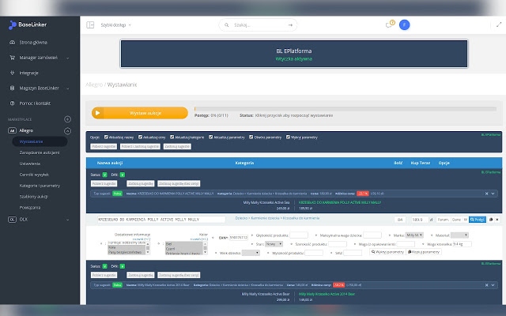The height and width of the screenshot is (316, 506).
Task: Focus the Szukaj search field
Action: coord(259,24)
